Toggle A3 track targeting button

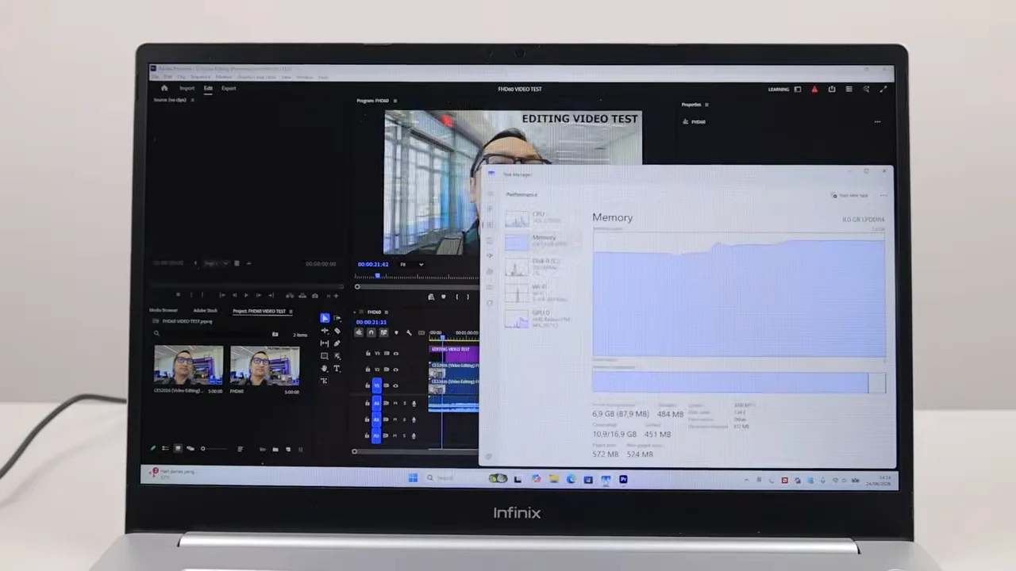[x=376, y=435]
